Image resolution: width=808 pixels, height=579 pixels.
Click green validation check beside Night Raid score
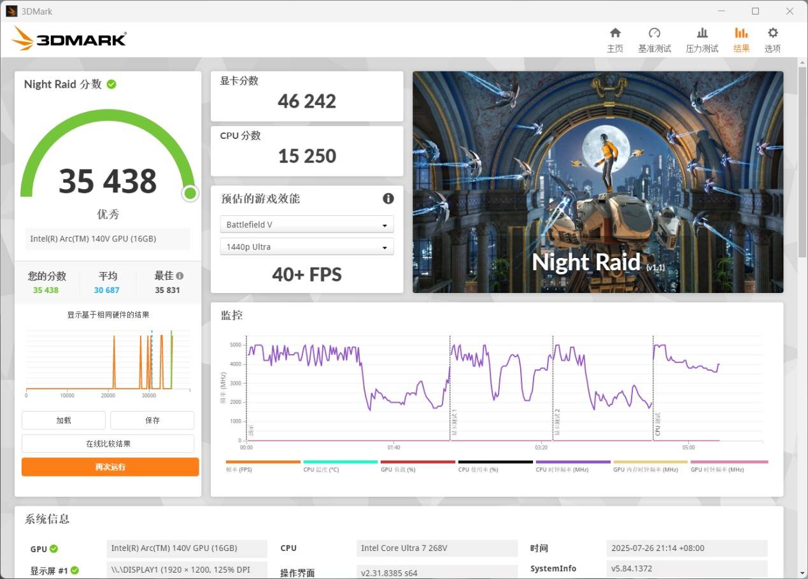(x=111, y=84)
